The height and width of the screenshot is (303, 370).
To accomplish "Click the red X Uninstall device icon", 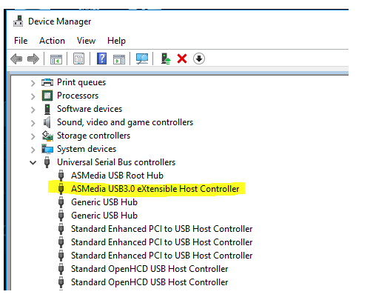I will [182, 59].
